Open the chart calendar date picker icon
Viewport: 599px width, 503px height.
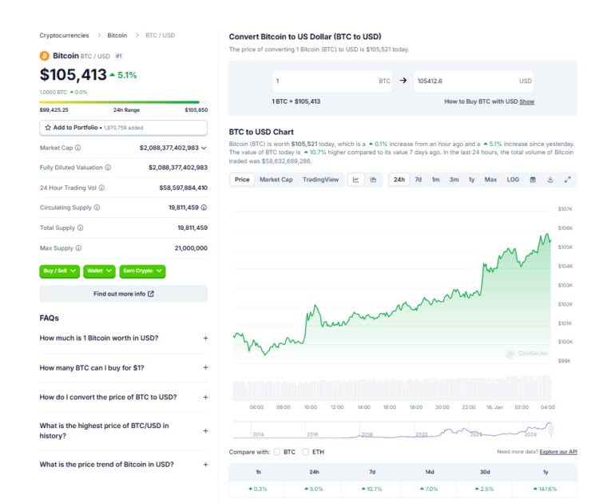click(533, 180)
